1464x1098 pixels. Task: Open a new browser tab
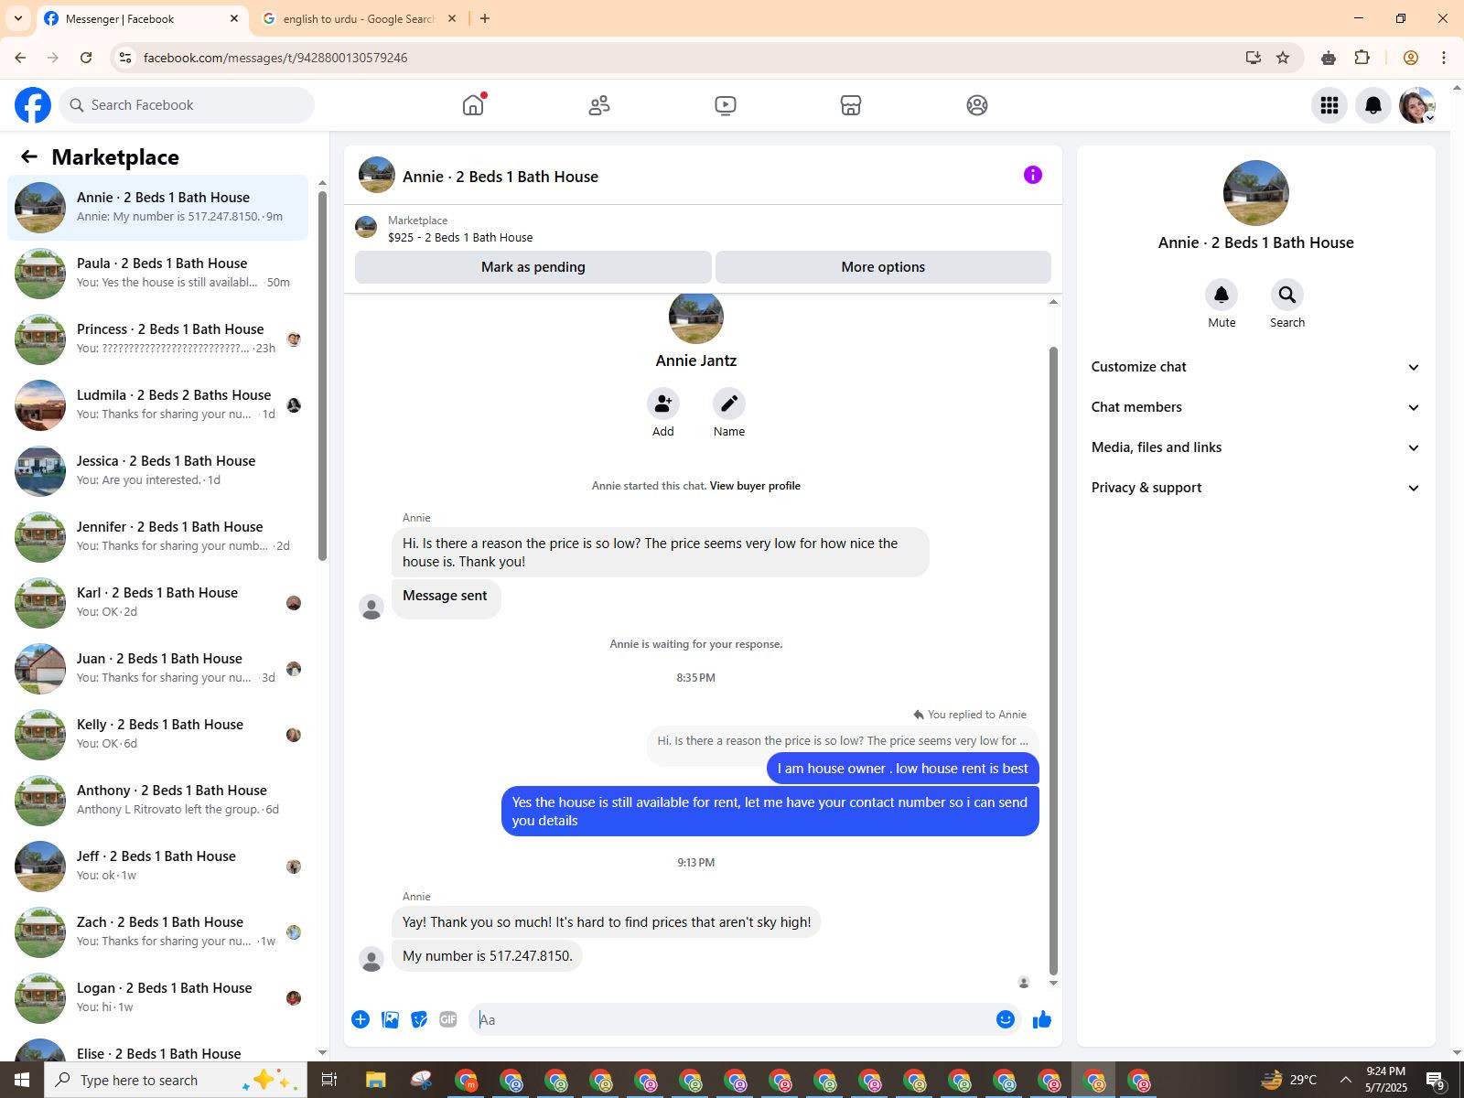click(x=485, y=18)
